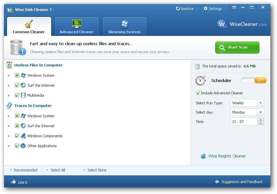Click the Wise Disk Cleaner title bar icon
This screenshot has width=277, height=194.
pos(10,10)
